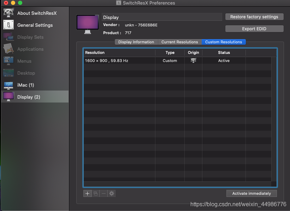Screen dimensions: 290x211
Task: Select Display (2) label in sidebar
Action: point(29,97)
